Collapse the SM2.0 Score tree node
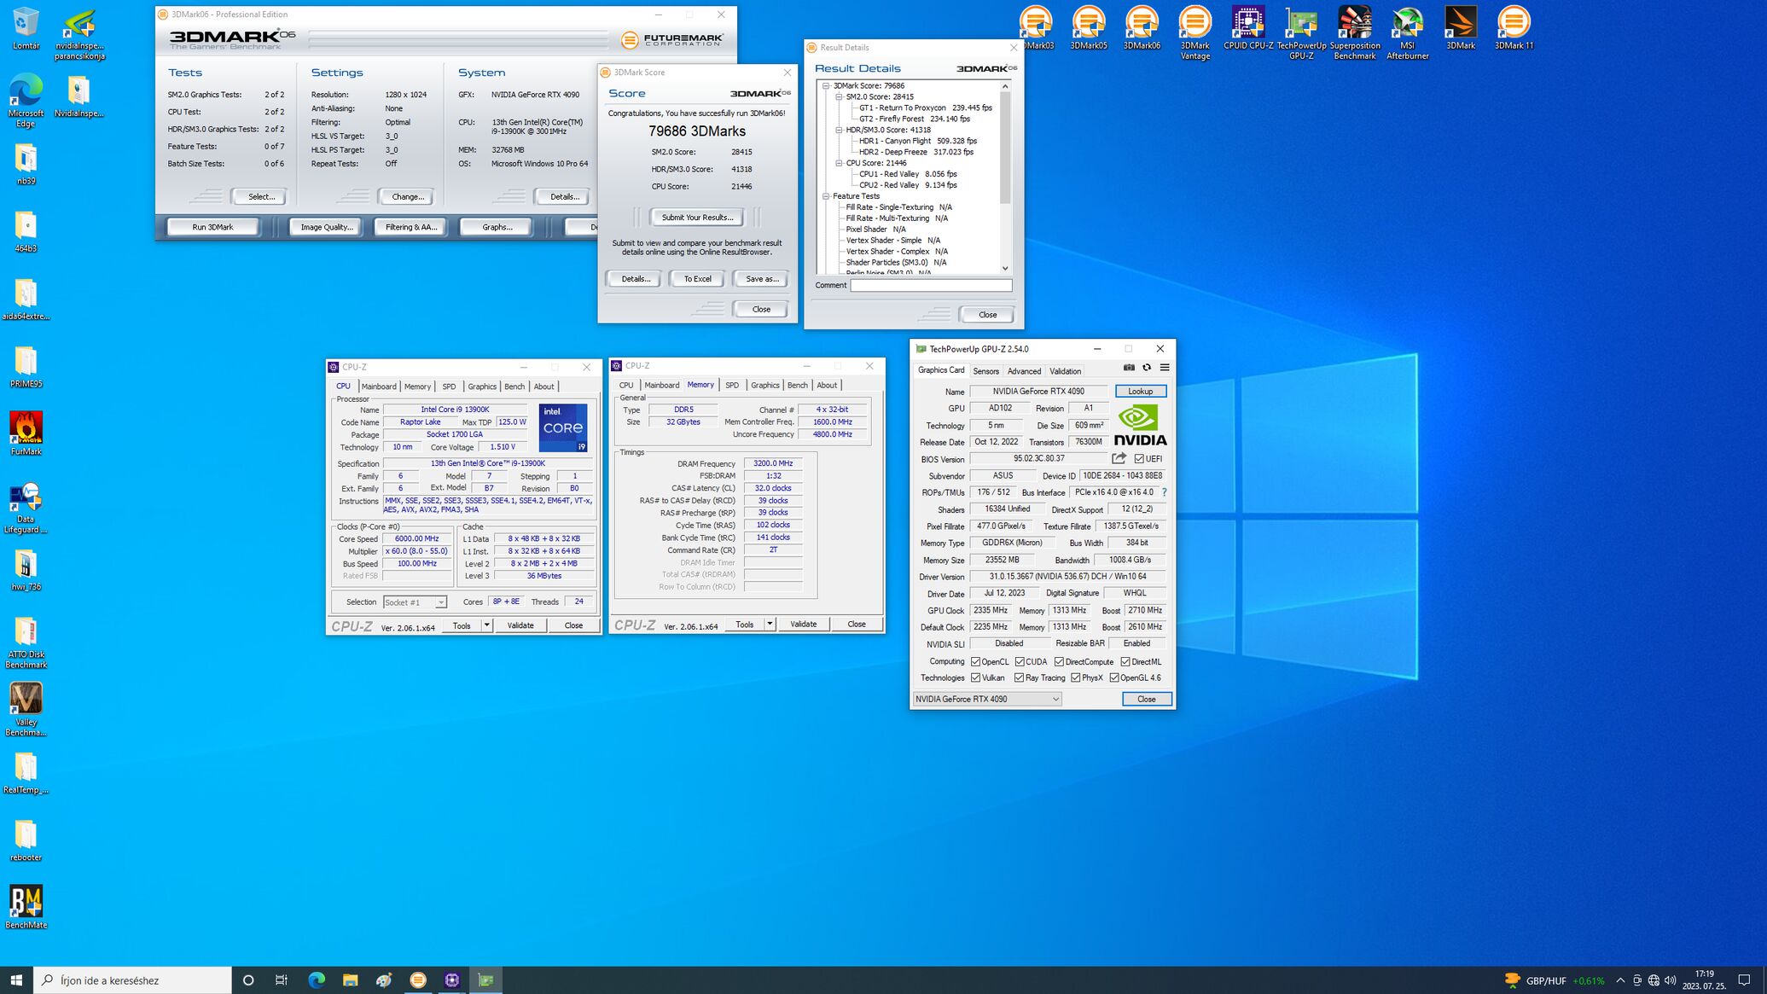Screen dimensions: 1767x994 pos(839,96)
